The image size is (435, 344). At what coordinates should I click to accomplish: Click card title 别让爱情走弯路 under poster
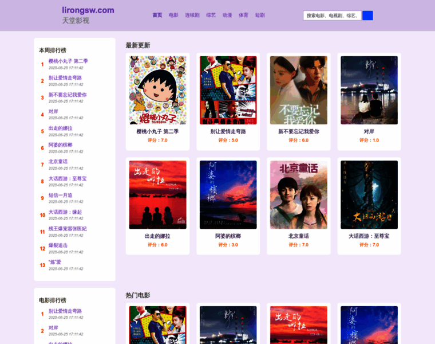[x=228, y=131]
